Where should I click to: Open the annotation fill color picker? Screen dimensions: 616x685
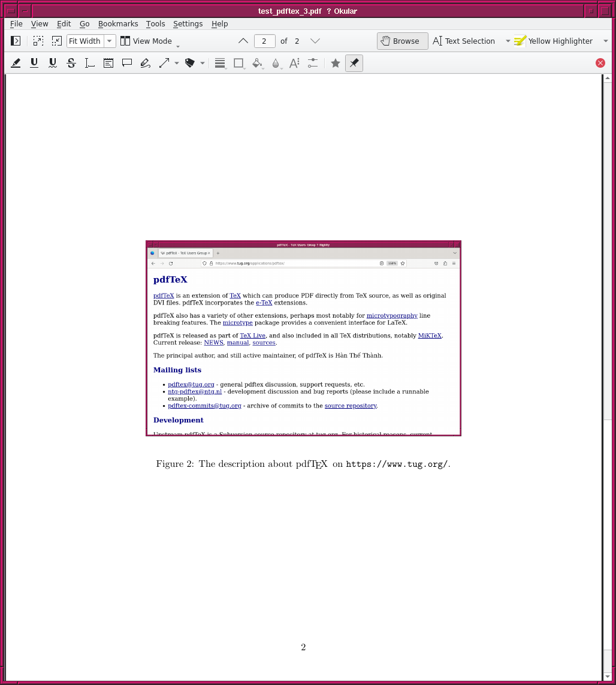click(x=257, y=63)
